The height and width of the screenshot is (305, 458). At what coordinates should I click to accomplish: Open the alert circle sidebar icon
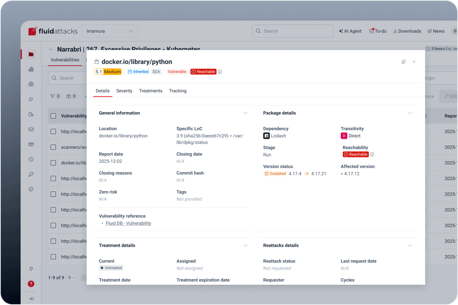tap(31, 159)
